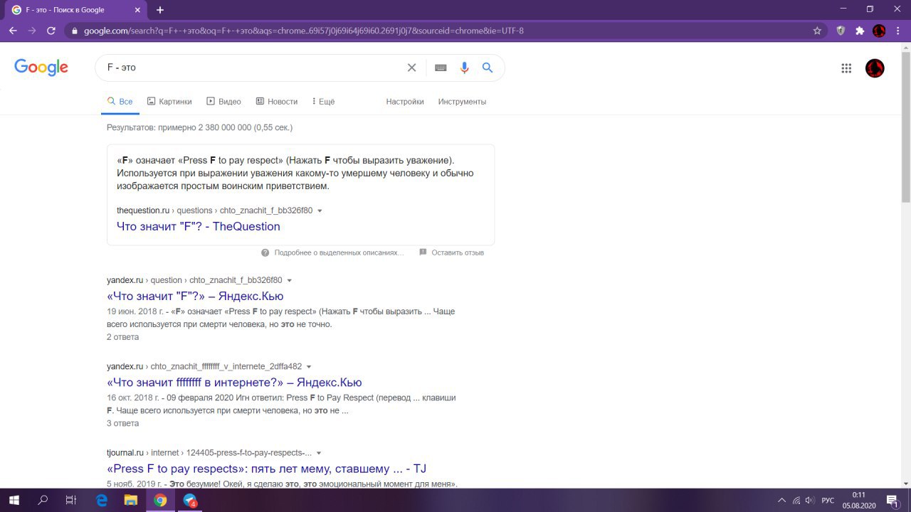Launch Microsoft Edge from the taskbar
This screenshot has height=512, width=911.
pyautogui.click(x=101, y=500)
